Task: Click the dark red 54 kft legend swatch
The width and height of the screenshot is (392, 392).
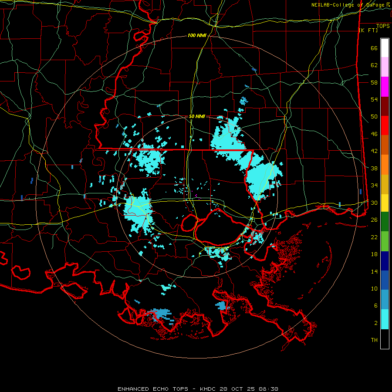Action: click(385, 106)
